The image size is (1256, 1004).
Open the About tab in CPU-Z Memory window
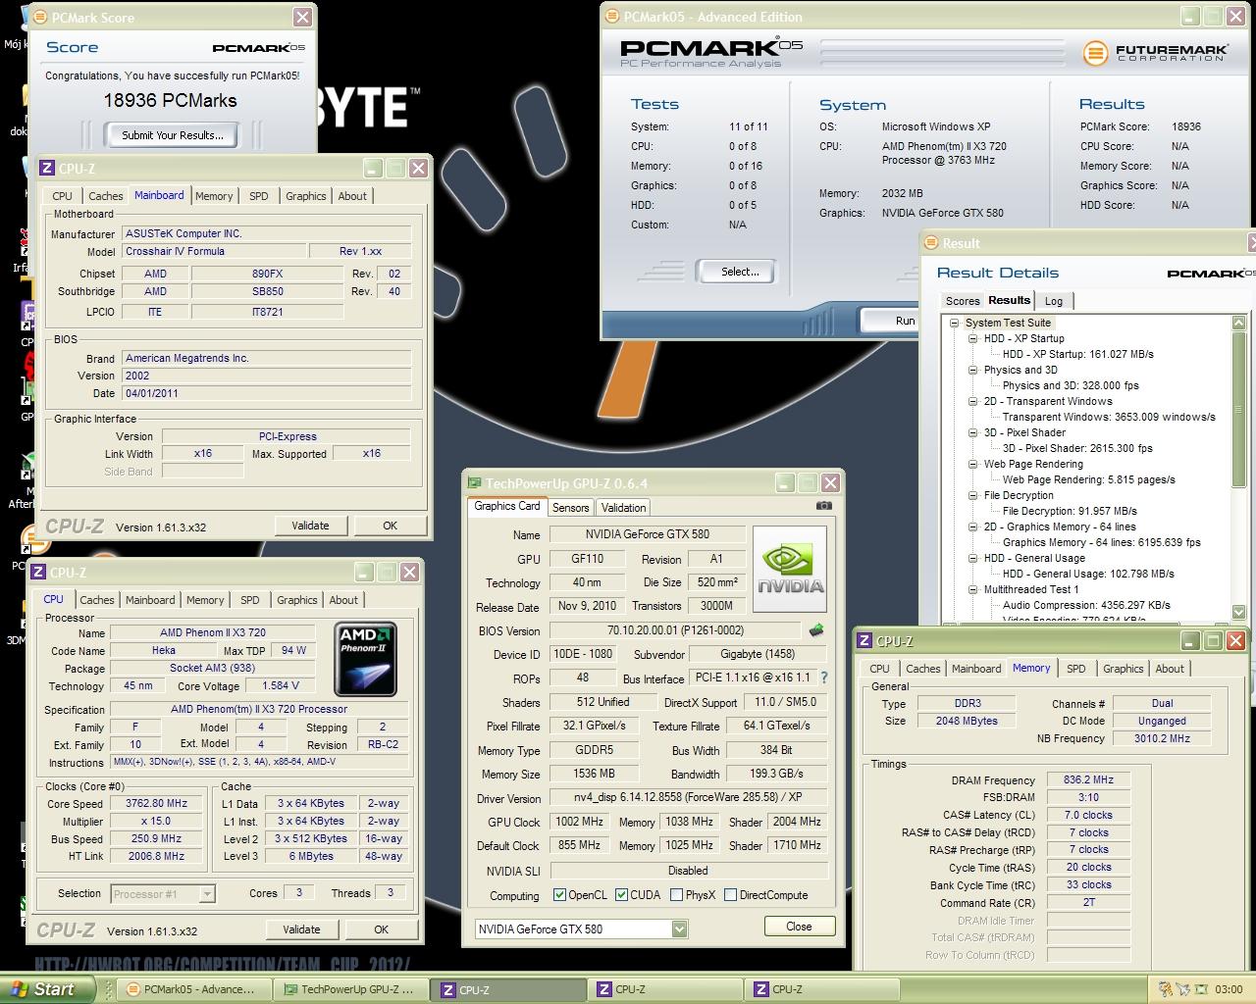point(1169,669)
